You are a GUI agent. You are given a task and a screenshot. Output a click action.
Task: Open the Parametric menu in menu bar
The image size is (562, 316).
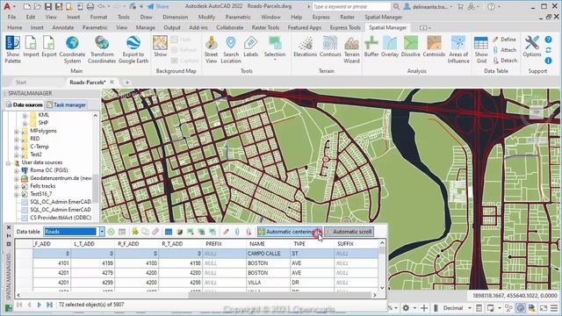238,17
